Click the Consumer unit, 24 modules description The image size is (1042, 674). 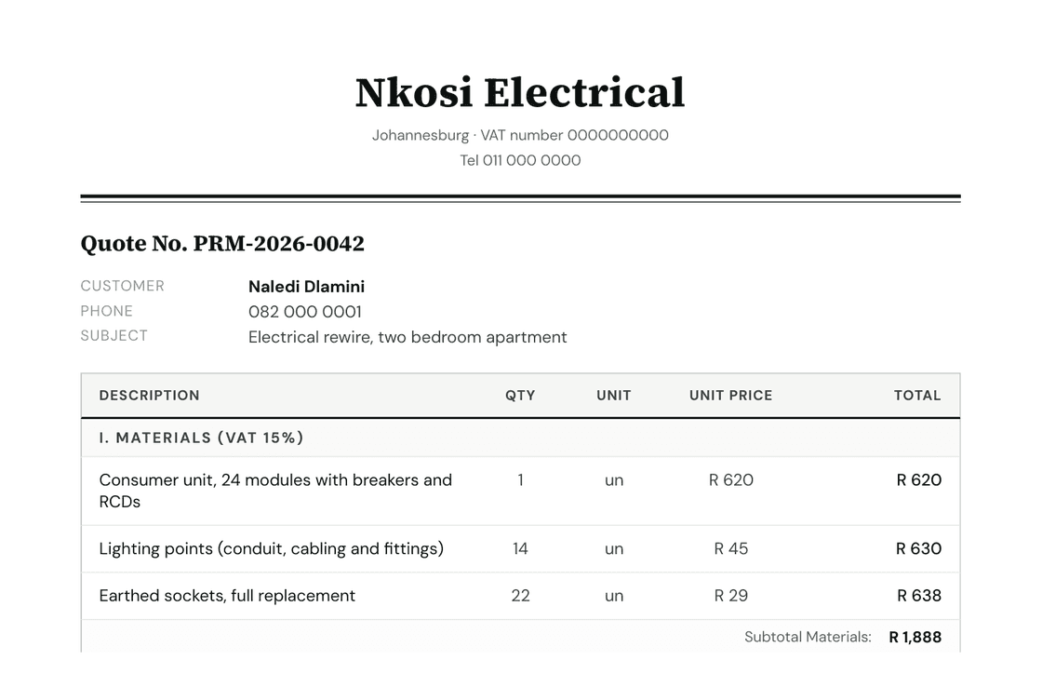pos(275,491)
